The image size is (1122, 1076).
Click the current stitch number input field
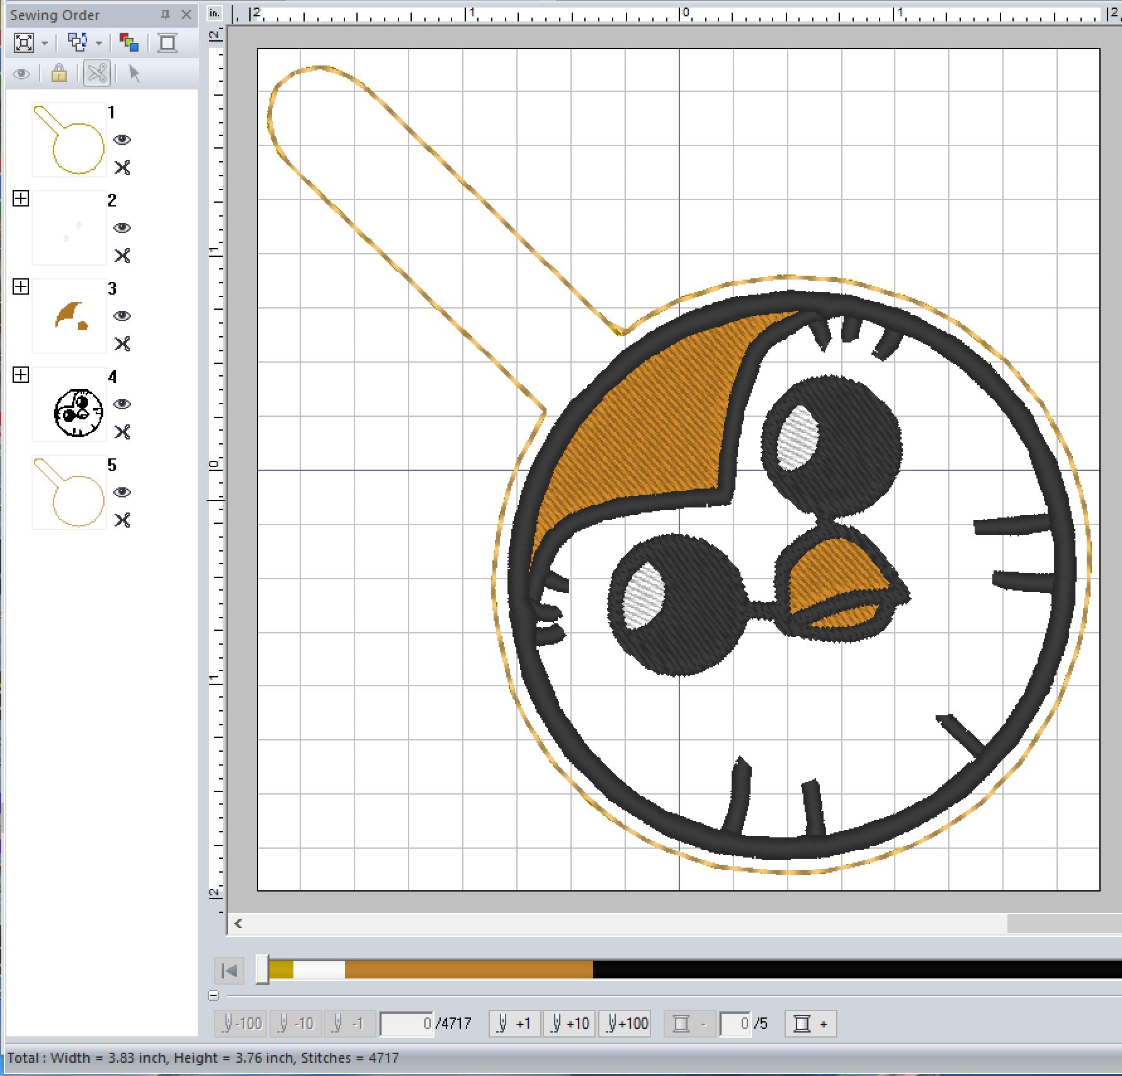tap(407, 1024)
